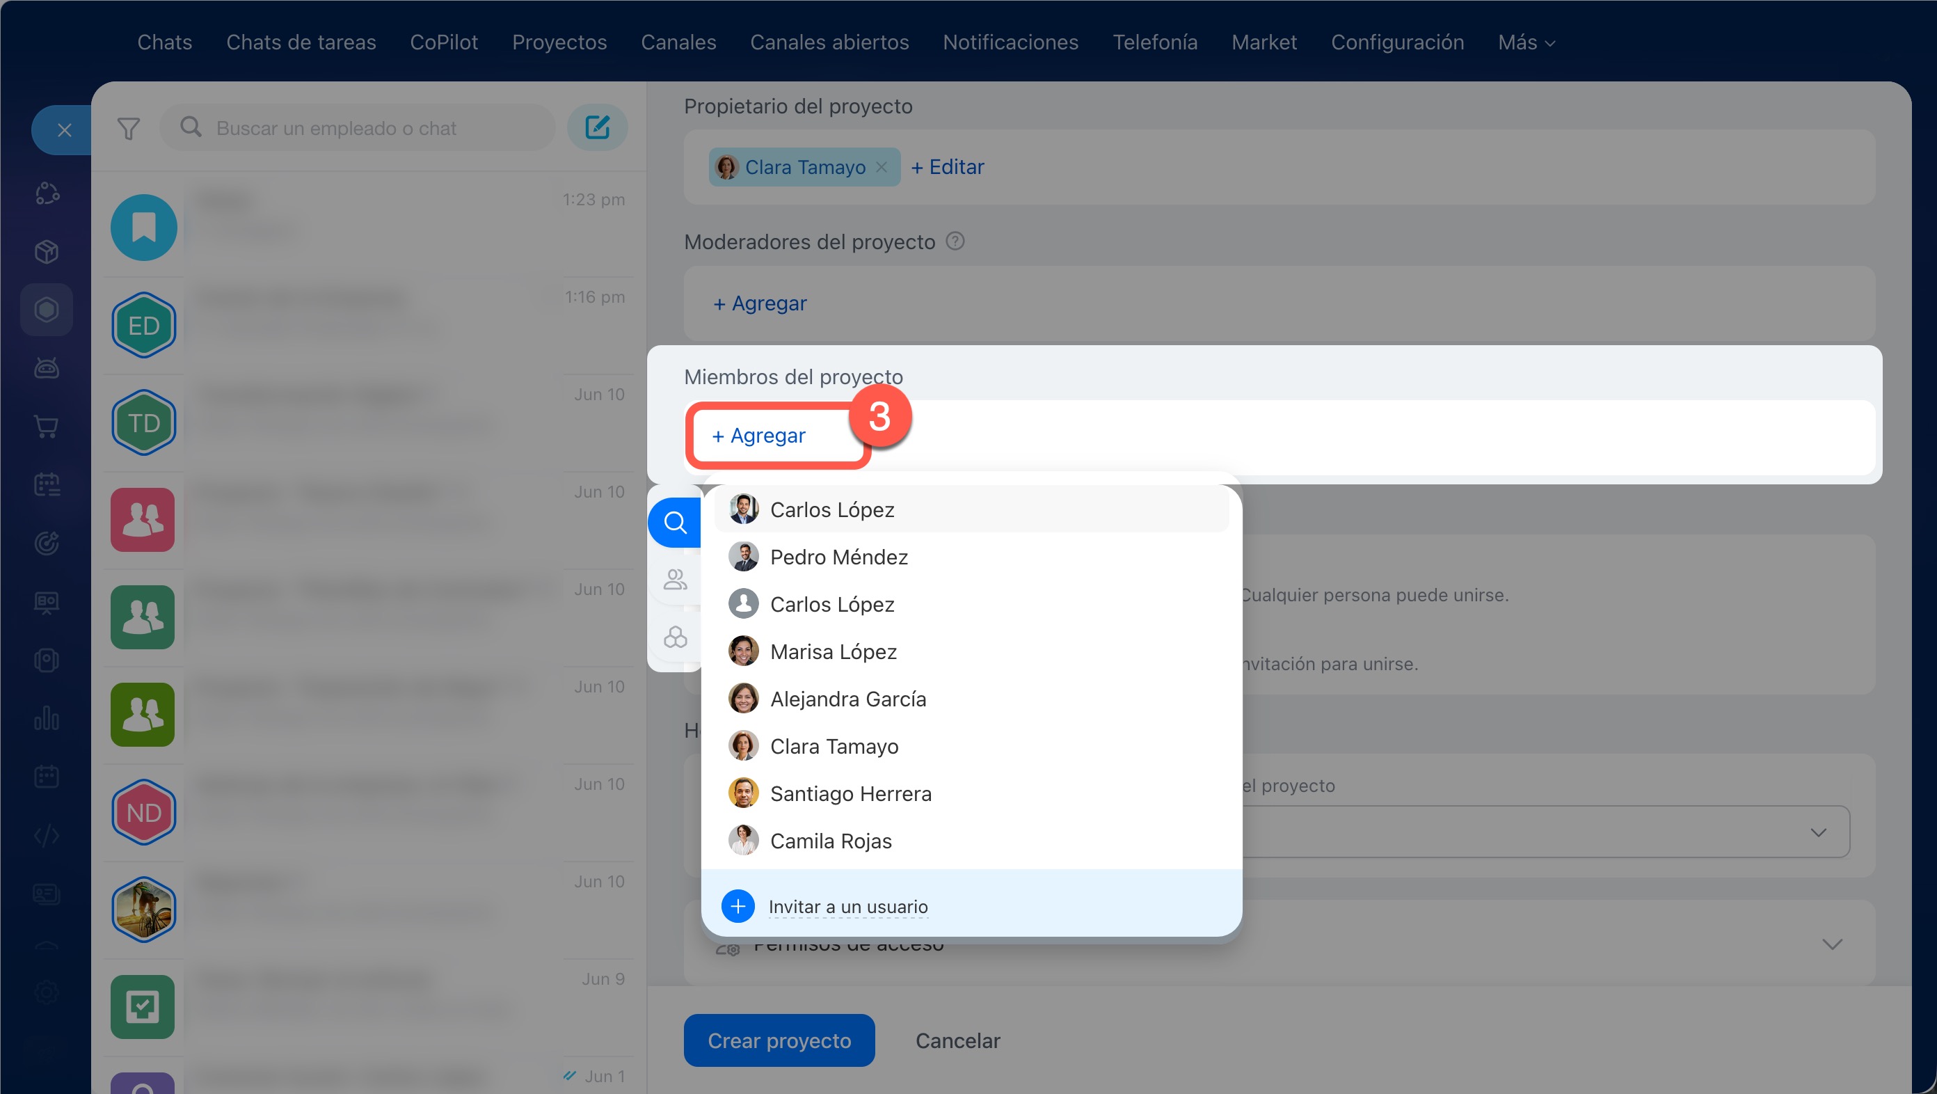Close the side panel with the X button

pyautogui.click(x=65, y=130)
